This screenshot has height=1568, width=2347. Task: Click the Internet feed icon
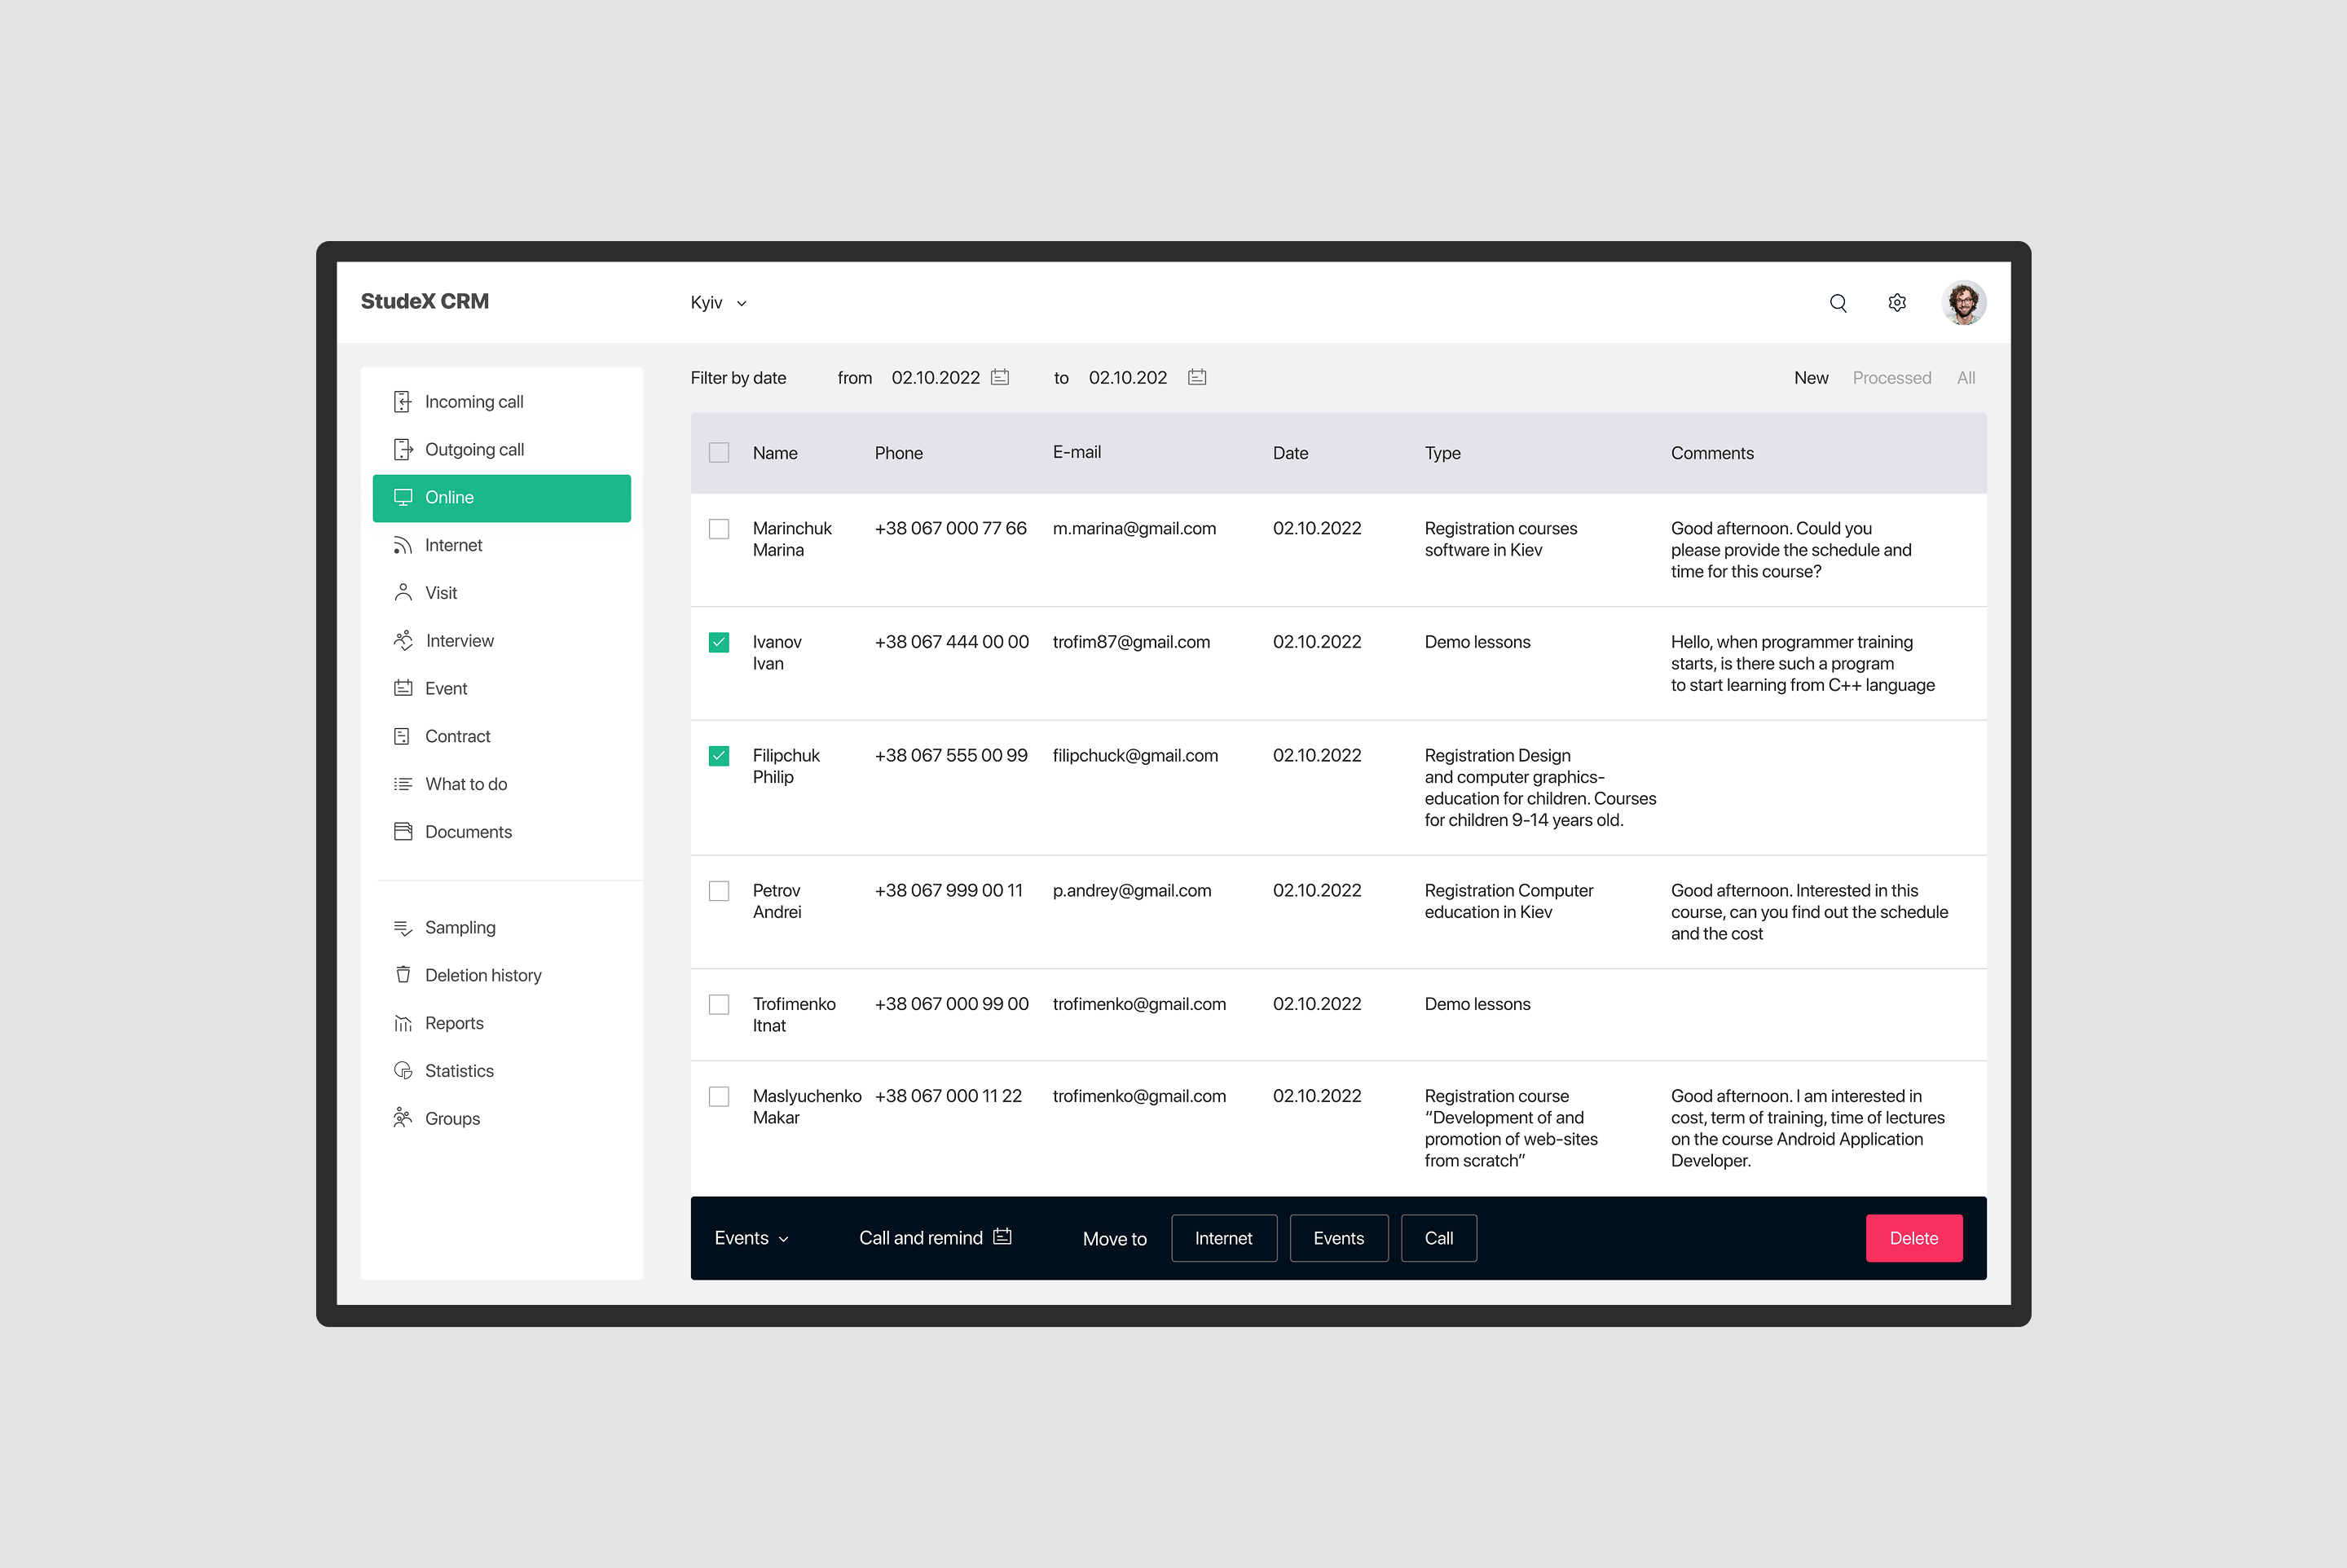pyautogui.click(x=403, y=546)
